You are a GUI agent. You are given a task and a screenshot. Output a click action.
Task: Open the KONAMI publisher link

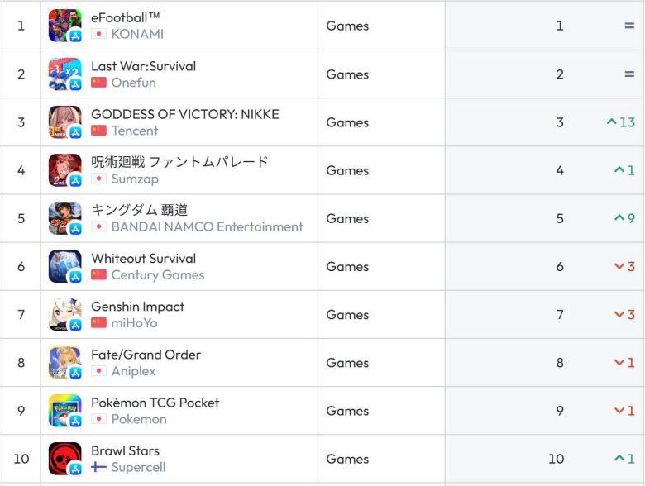tap(137, 34)
